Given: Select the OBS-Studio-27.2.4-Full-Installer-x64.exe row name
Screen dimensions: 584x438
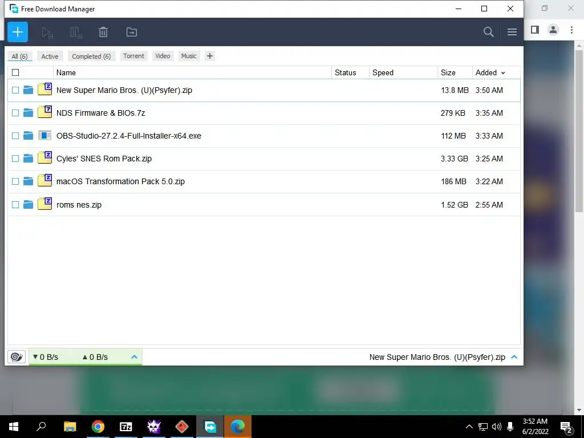Looking at the screenshot, I should coord(129,136).
